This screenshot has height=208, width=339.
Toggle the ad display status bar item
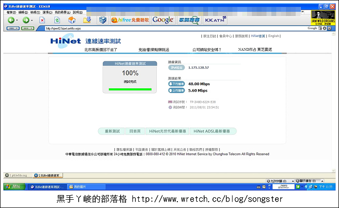306,181
